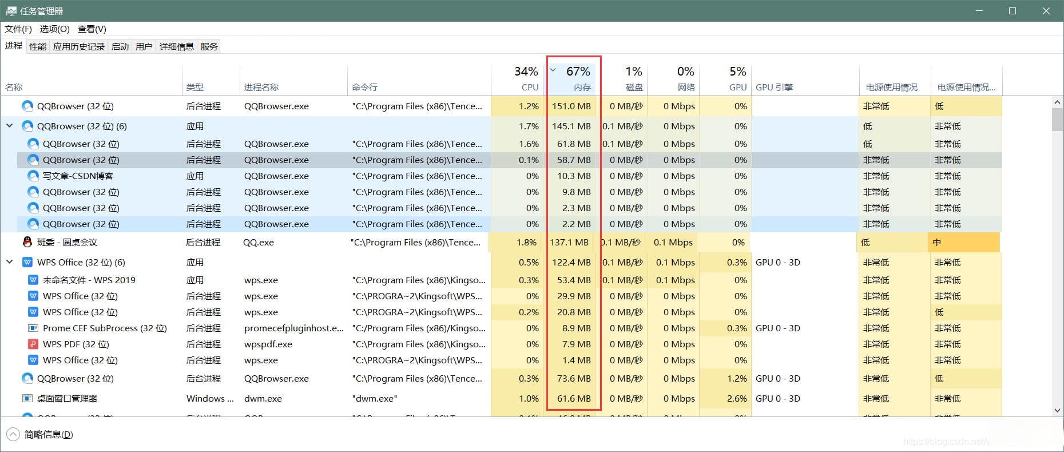
Task: Open the 文件(F) menu
Action: point(18,29)
